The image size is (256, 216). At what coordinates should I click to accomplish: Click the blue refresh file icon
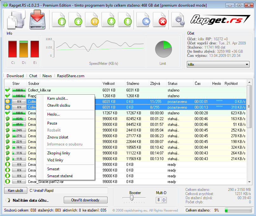144,19
